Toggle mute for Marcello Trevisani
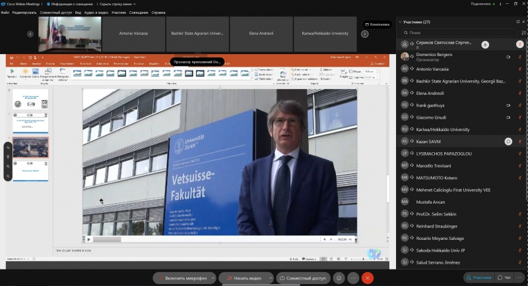The width and height of the screenshot is (528, 286). (520, 166)
